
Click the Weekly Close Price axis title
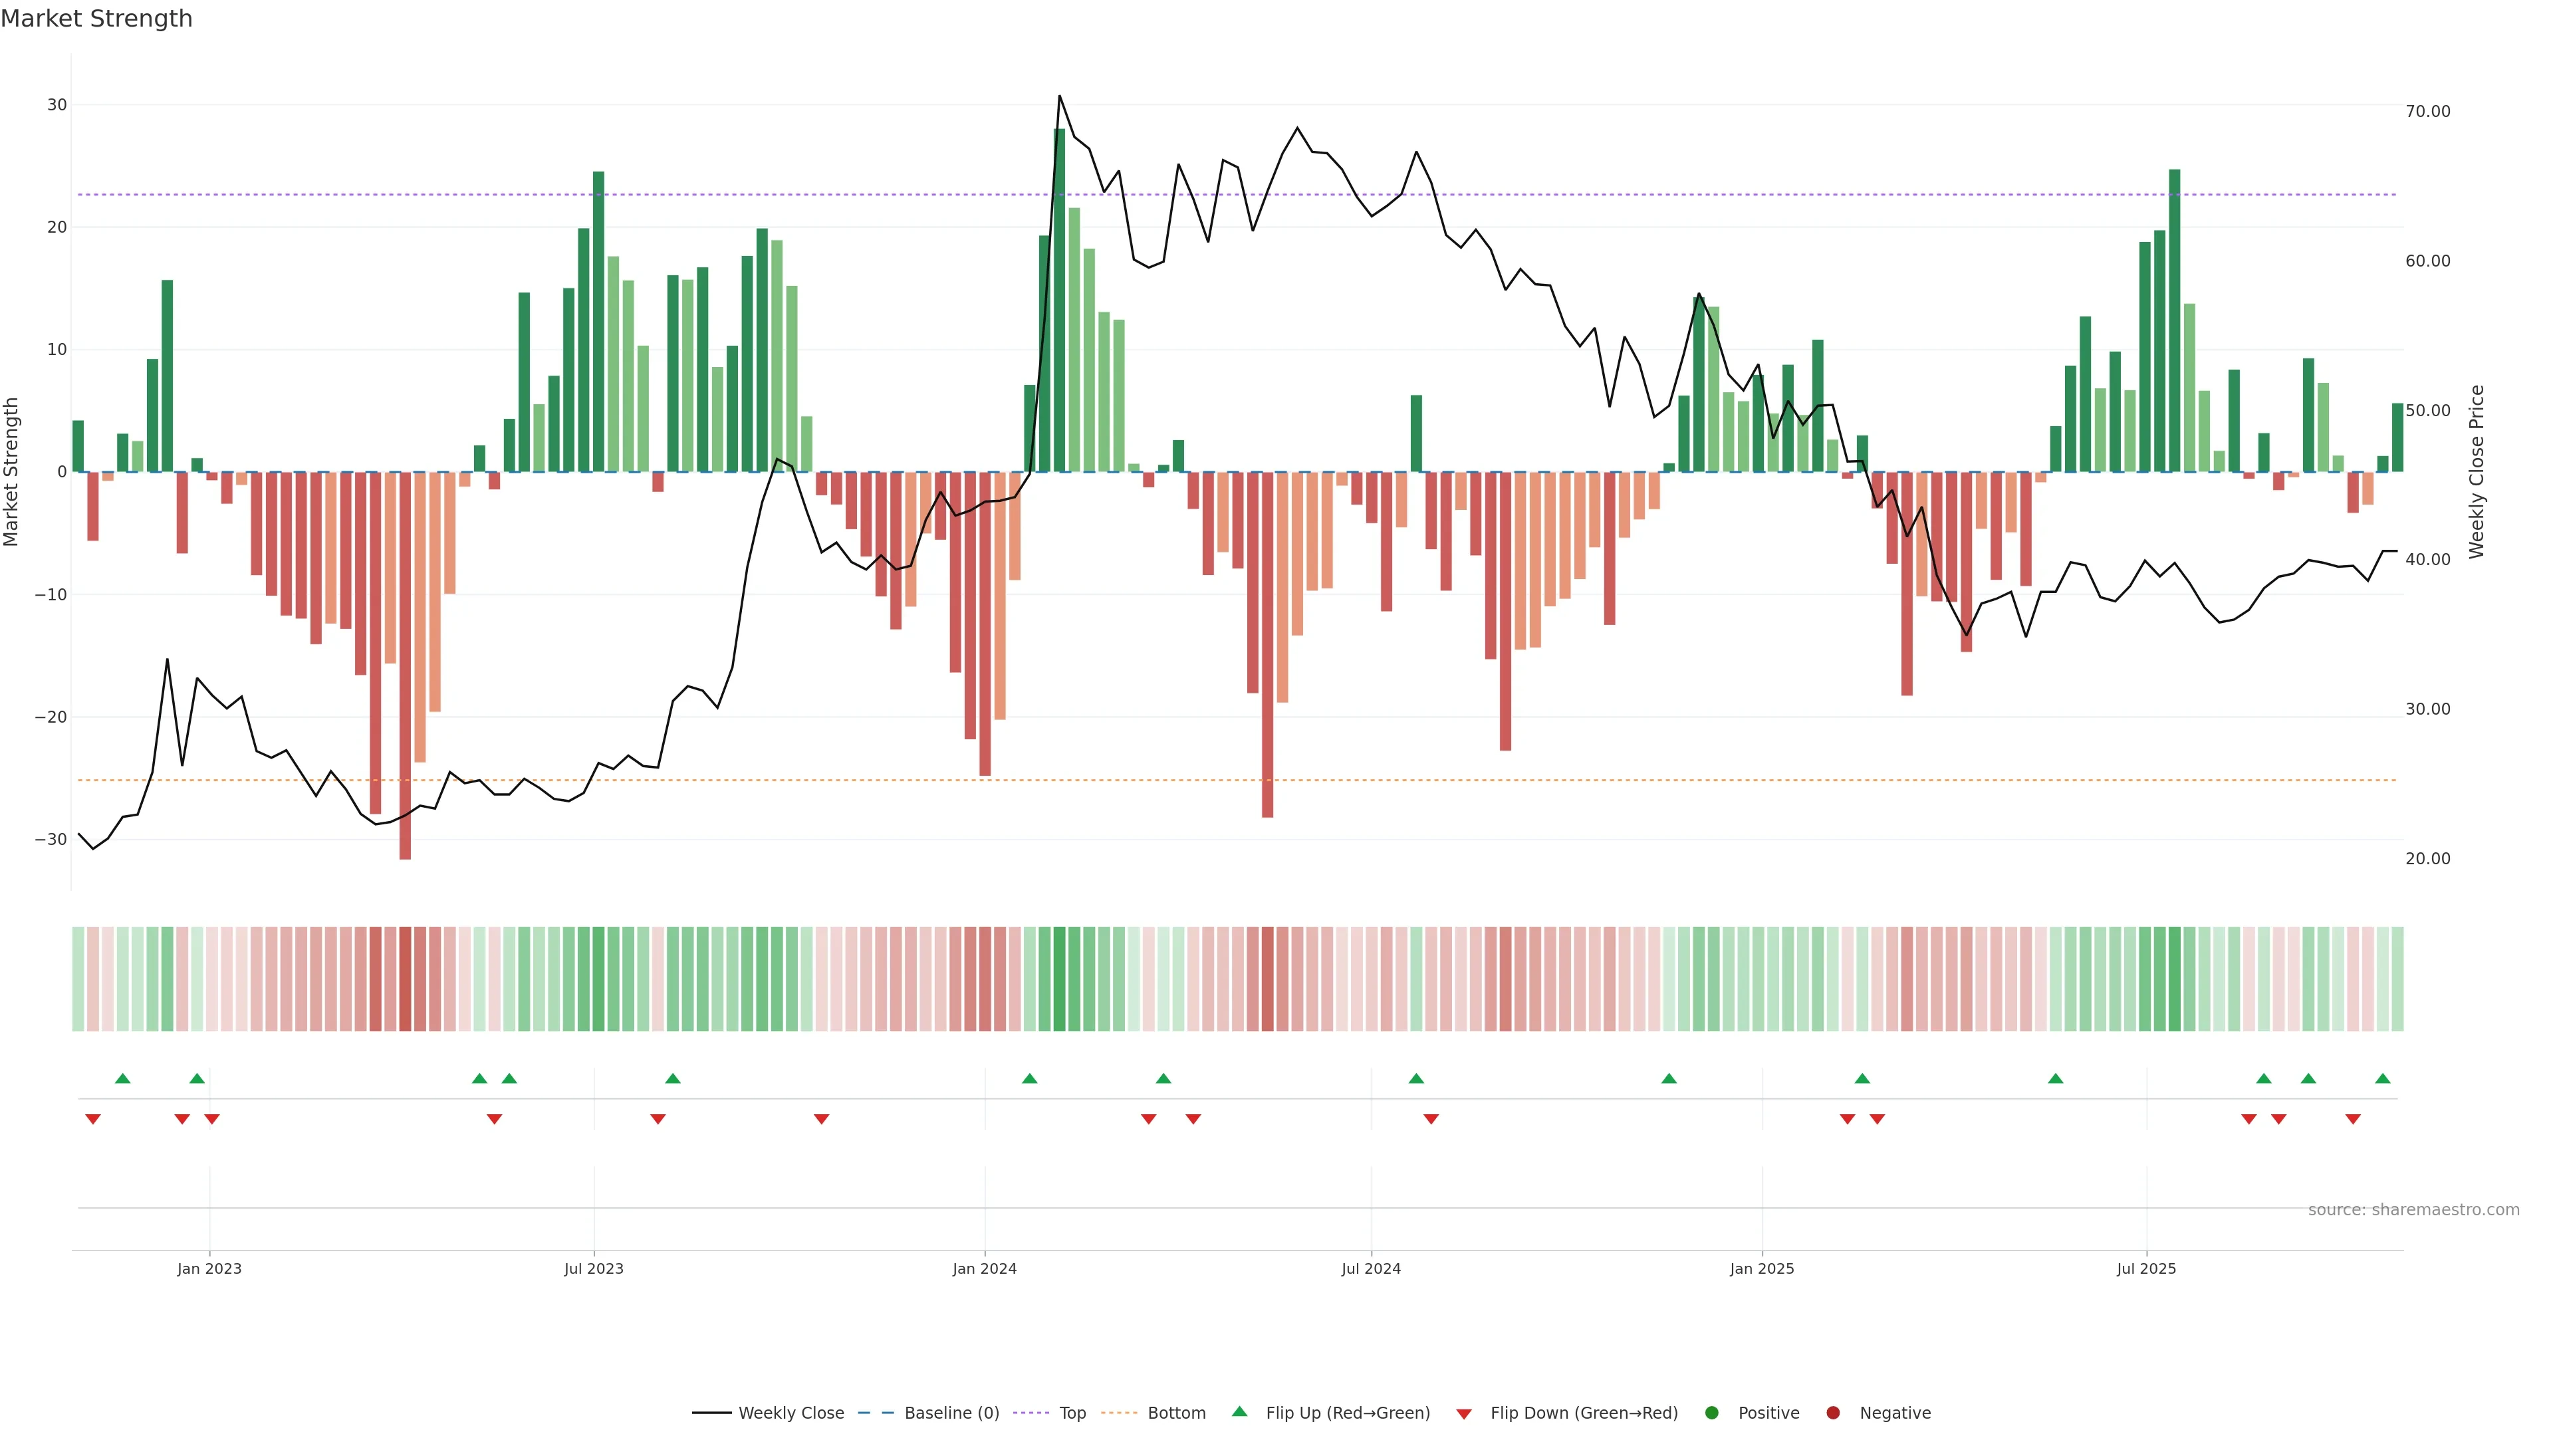coord(2477,472)
